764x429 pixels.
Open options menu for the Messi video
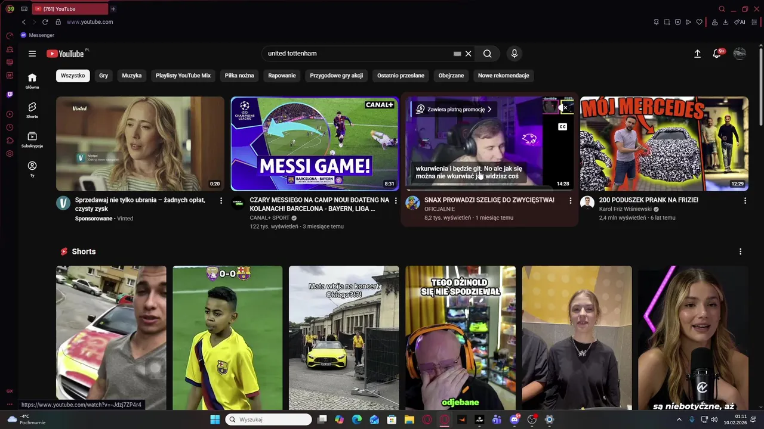395,201
